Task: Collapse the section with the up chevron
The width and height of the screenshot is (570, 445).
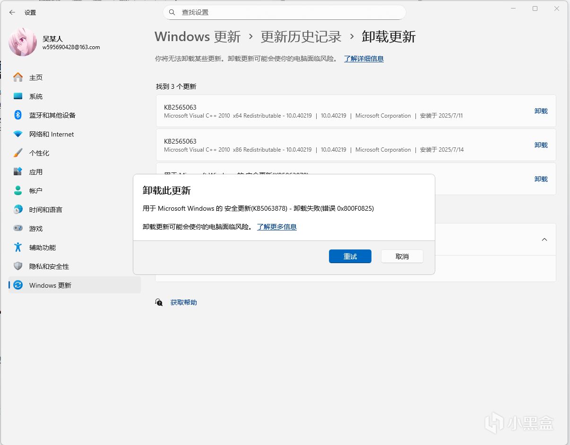Action: 544,240
